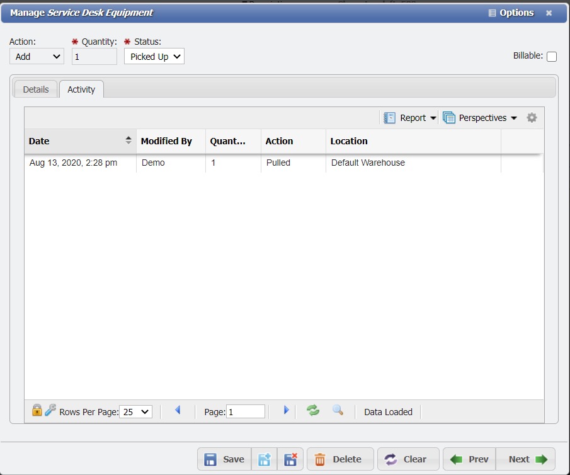
Task: Change Rows Per Page dropdown
Action: 135,412
